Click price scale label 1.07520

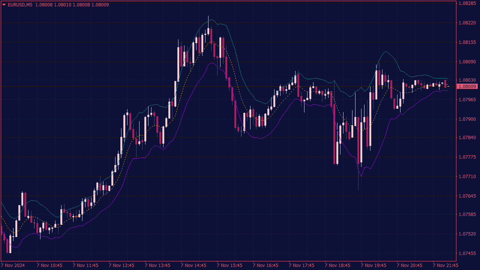467,234
